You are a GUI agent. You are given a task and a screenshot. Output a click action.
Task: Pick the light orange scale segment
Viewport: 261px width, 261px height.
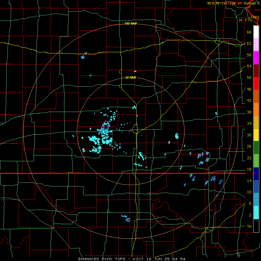(256, 109)
